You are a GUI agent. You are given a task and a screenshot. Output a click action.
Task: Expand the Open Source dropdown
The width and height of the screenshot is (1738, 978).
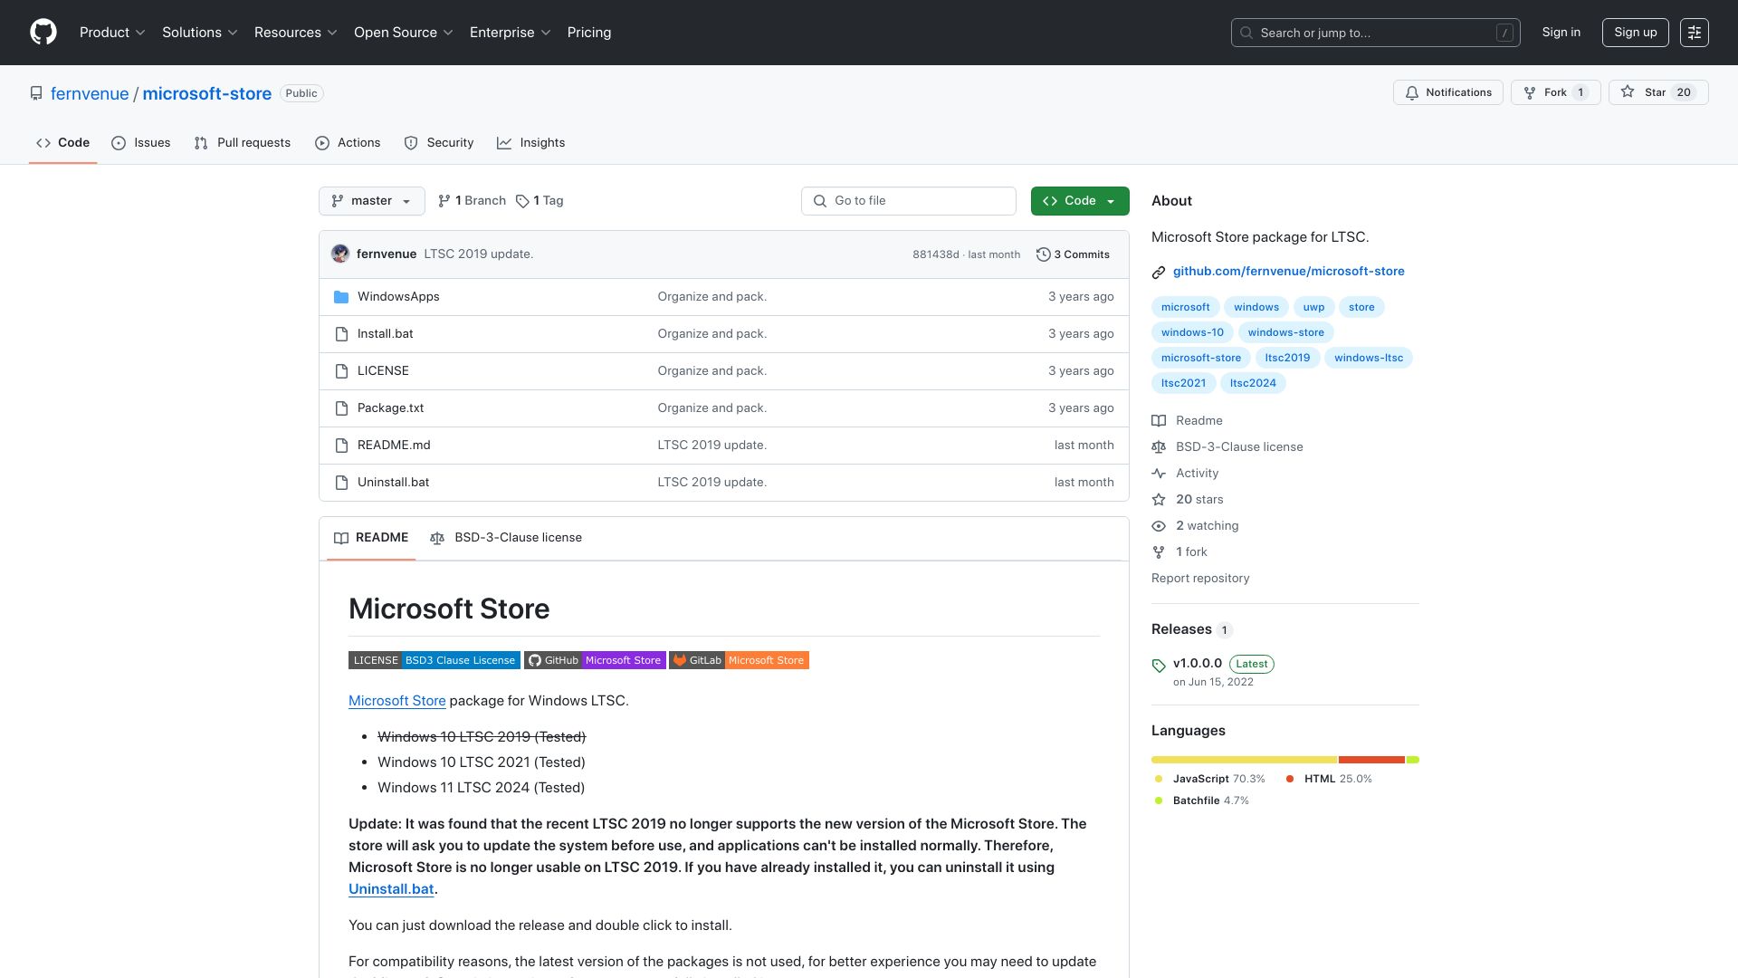404,33
